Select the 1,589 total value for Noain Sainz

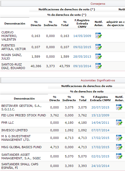tap(65, 57)
